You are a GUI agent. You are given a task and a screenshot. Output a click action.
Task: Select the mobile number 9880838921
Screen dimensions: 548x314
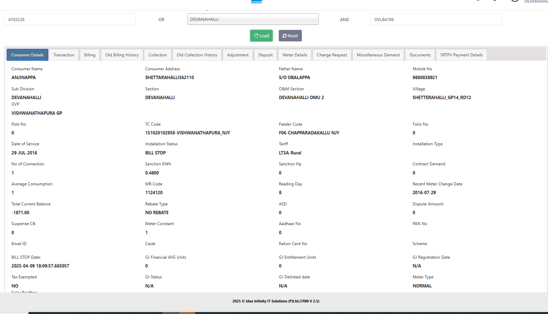pos(425,77)
